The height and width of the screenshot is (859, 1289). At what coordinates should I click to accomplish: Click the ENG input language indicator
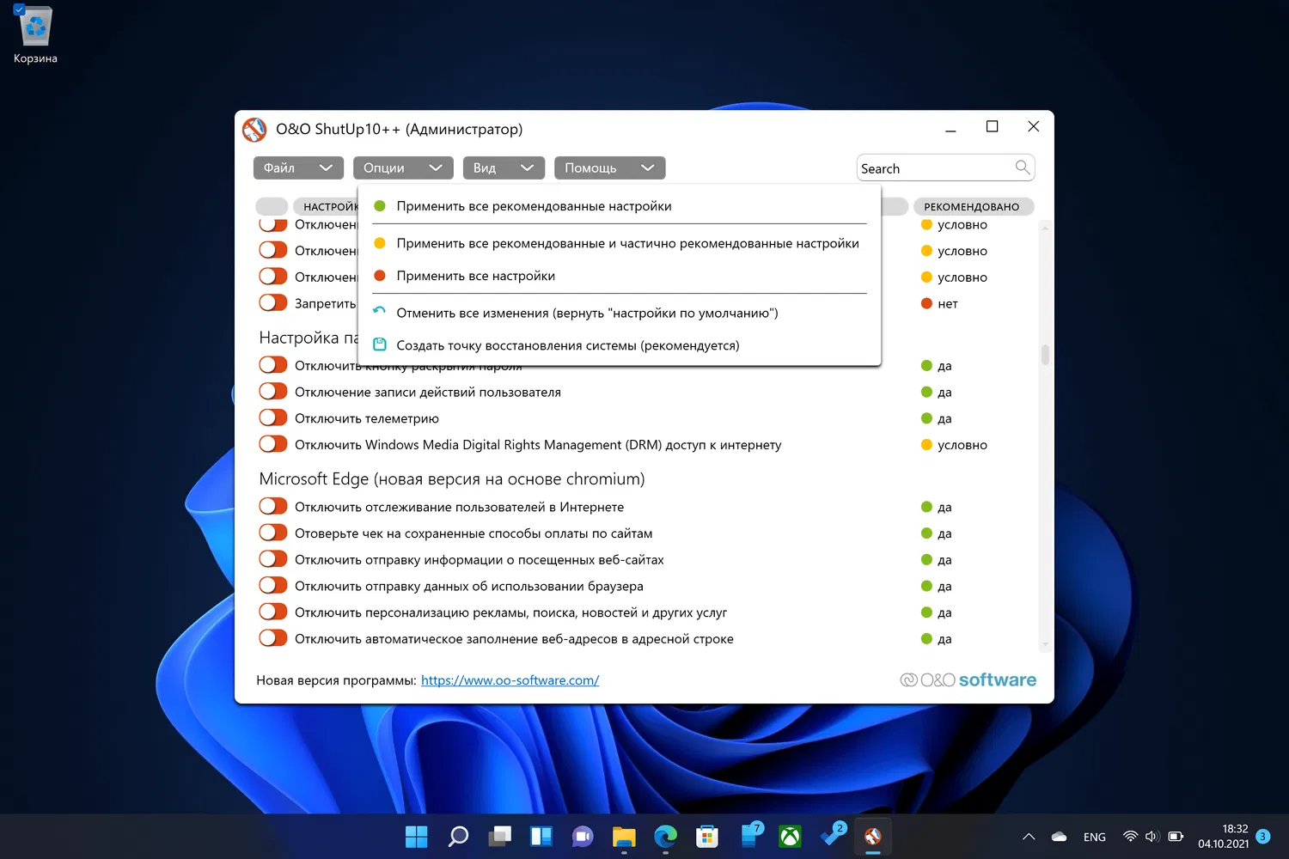pyautogui.click(x=1095, y=837)
